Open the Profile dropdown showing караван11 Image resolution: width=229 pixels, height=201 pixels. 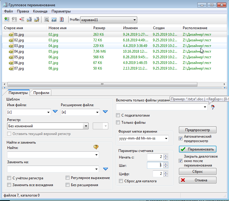(135, 20)
